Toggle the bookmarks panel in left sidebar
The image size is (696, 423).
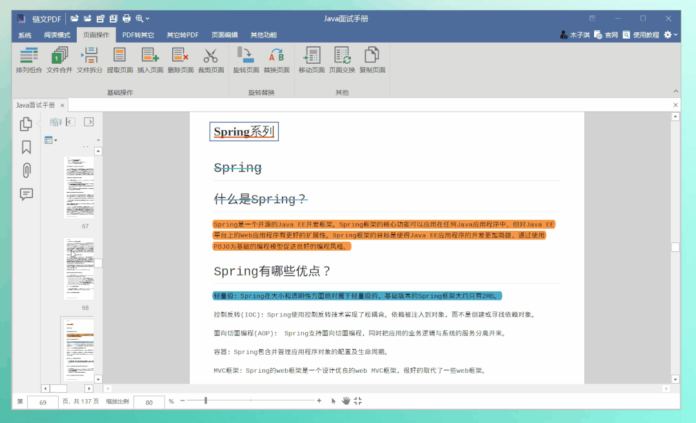(26, 148)
